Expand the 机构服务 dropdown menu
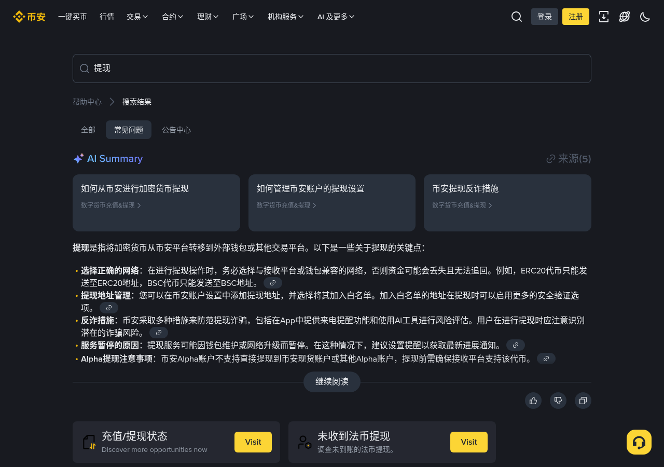664x467 pixels. coord(286,17)
